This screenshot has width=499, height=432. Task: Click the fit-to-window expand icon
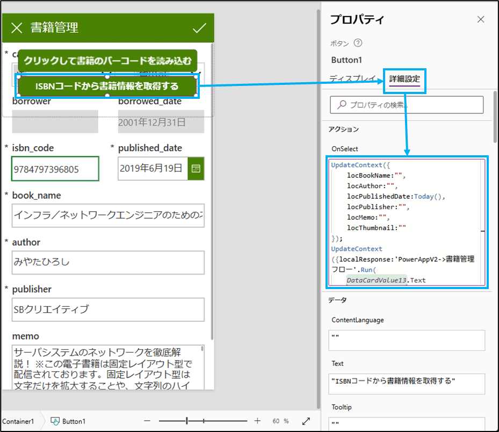(x=306, y=421)
